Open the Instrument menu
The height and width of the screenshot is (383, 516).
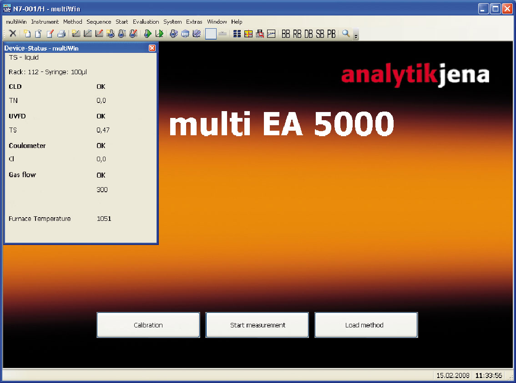point(45,22)
